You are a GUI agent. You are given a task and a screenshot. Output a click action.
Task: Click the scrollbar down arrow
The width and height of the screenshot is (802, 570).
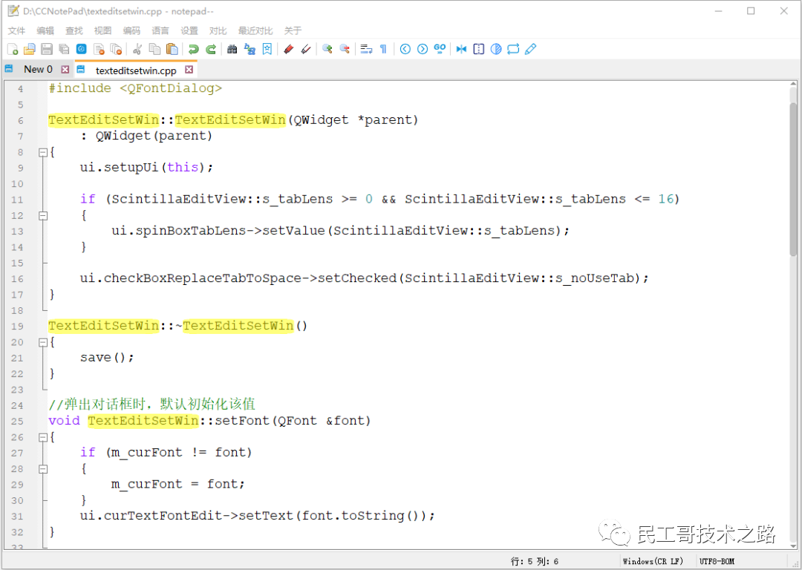[793, 545]
